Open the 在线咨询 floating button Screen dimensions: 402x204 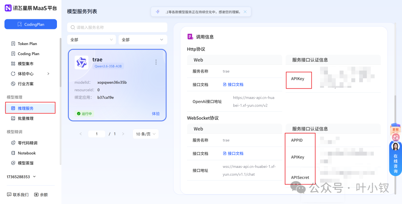click(395, 158)
